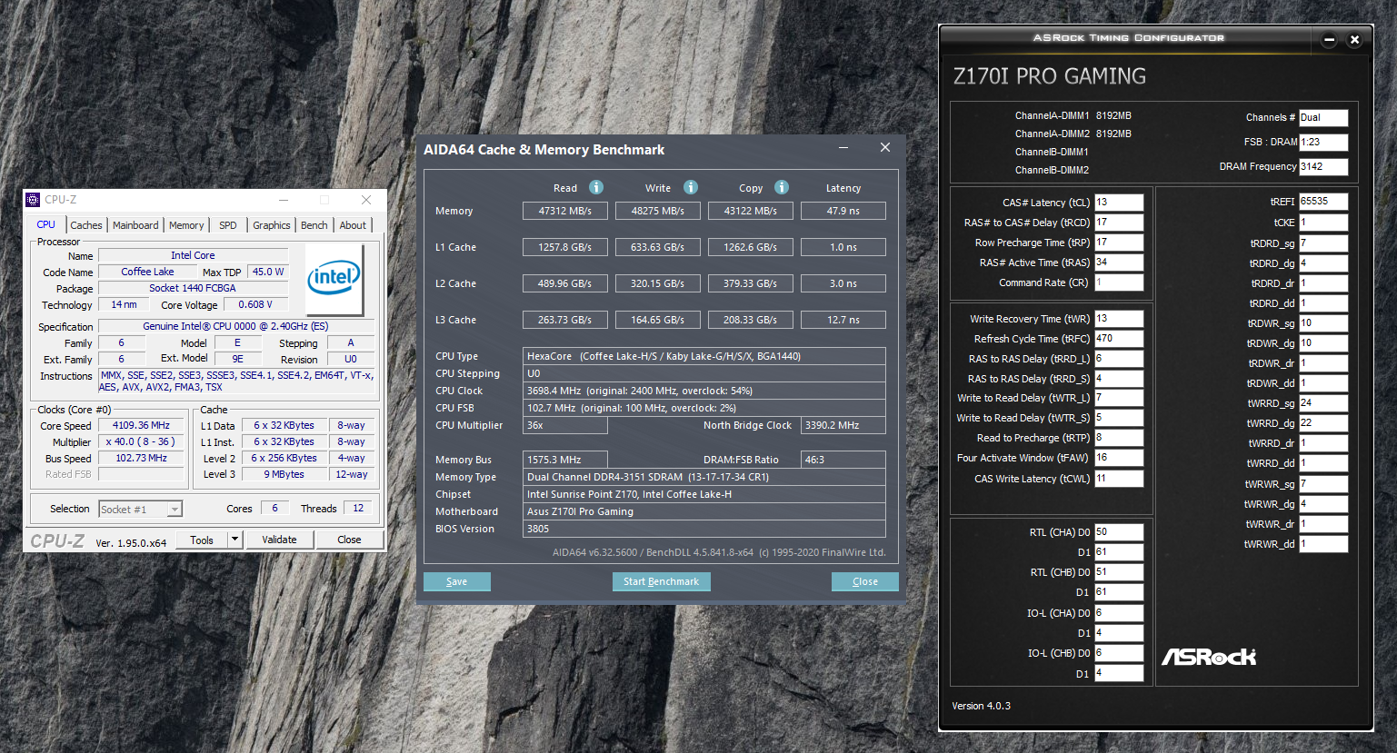Image resolution: width=1397 pixels, height=753 pixels.
Task: Switch to the CPU tab in CPU-Z
Action: (x=45, y=224)
